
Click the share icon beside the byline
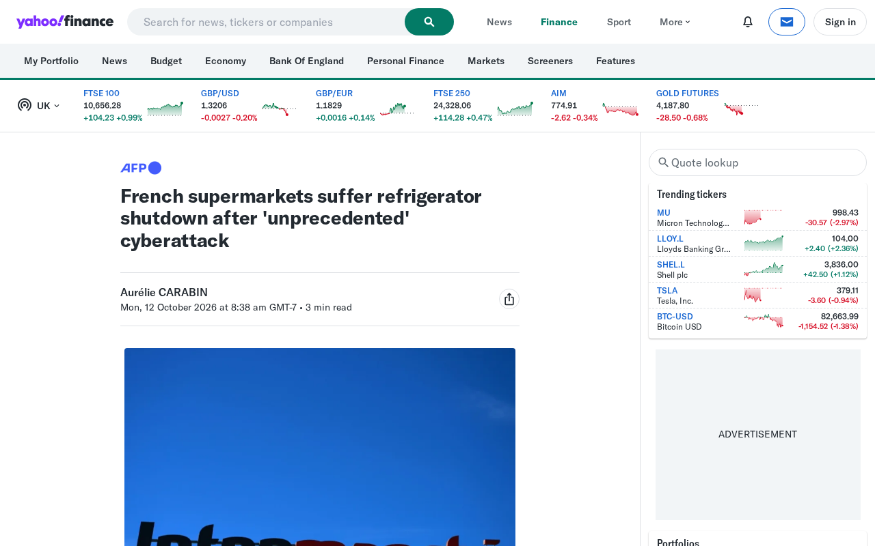click(509, 299)
